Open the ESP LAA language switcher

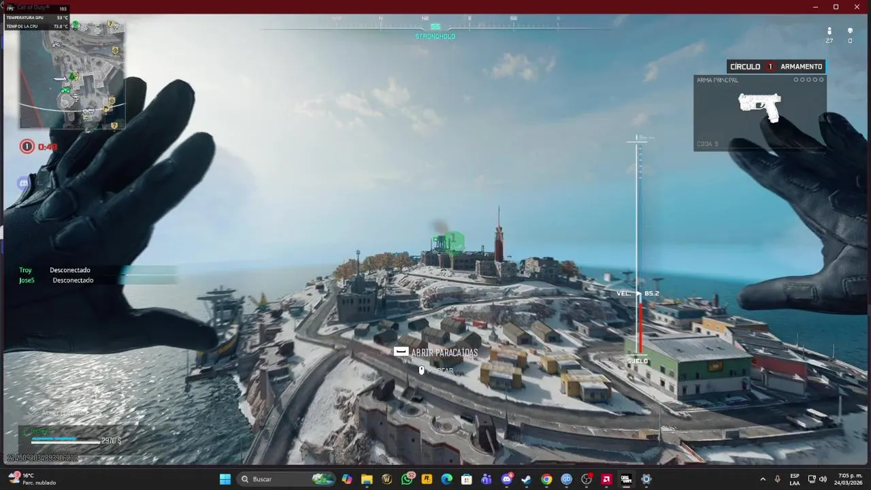(x=795, y=479)
